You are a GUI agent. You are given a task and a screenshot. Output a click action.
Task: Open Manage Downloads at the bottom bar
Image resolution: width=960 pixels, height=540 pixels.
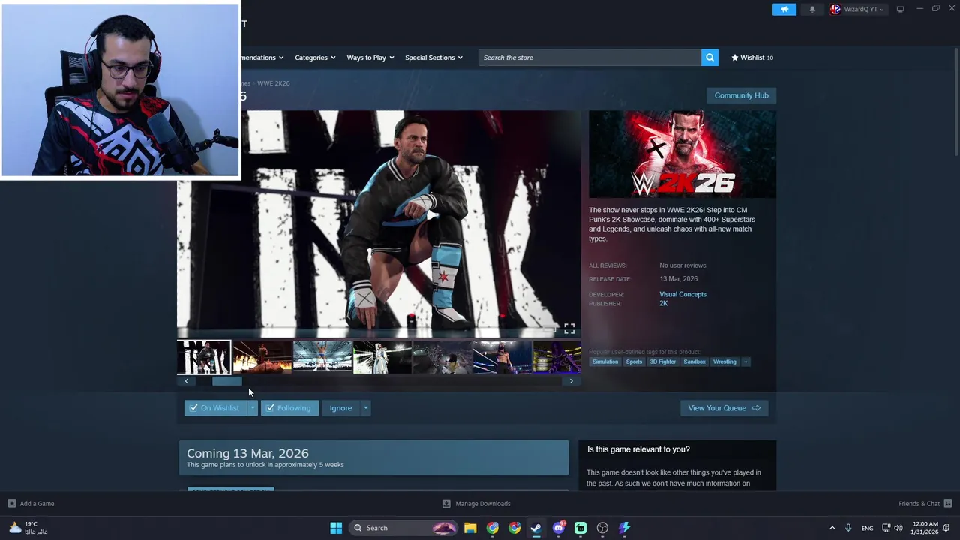tap(477, 504)
